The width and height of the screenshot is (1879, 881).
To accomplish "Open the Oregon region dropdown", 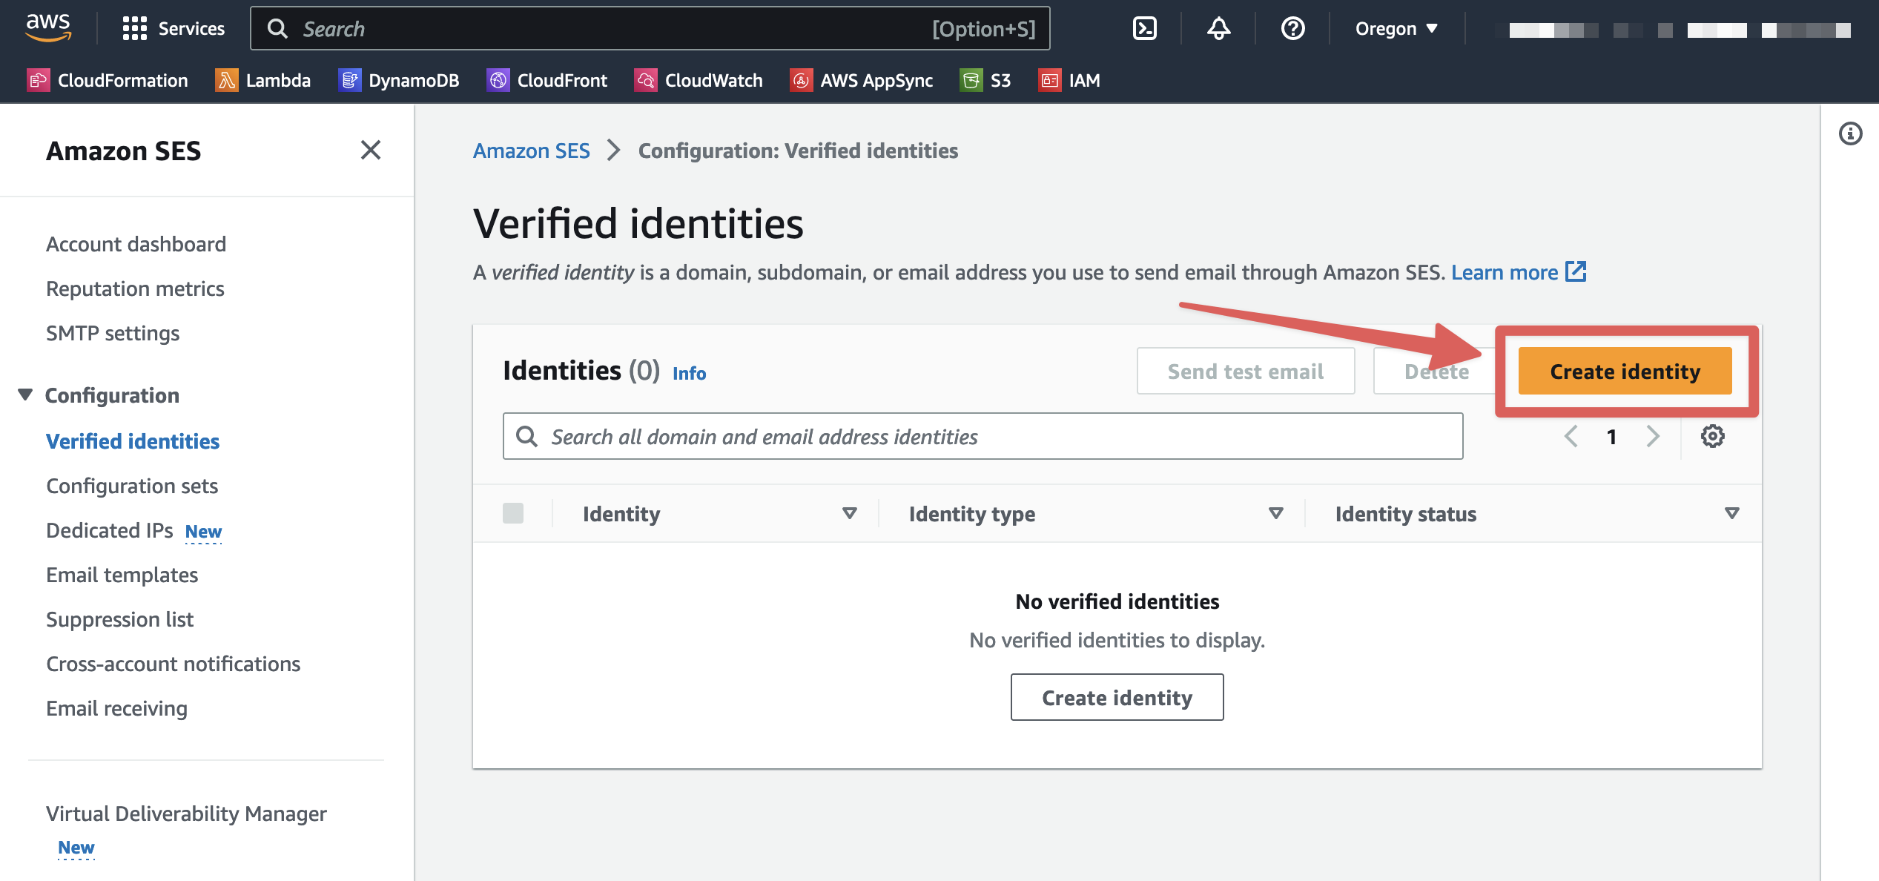I will [x=1396, y=28].
